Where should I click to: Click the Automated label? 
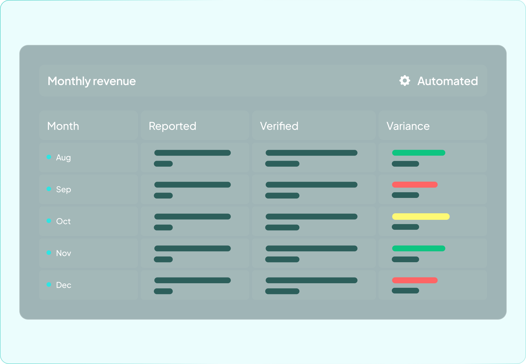(x=448, y=81)
